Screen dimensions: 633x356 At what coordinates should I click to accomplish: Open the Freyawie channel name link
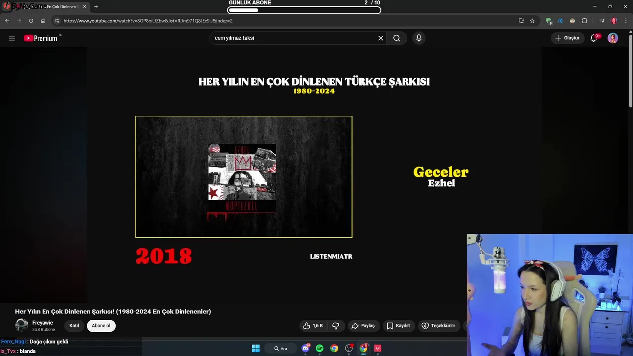pyautogui.click(x=43, y=323)
